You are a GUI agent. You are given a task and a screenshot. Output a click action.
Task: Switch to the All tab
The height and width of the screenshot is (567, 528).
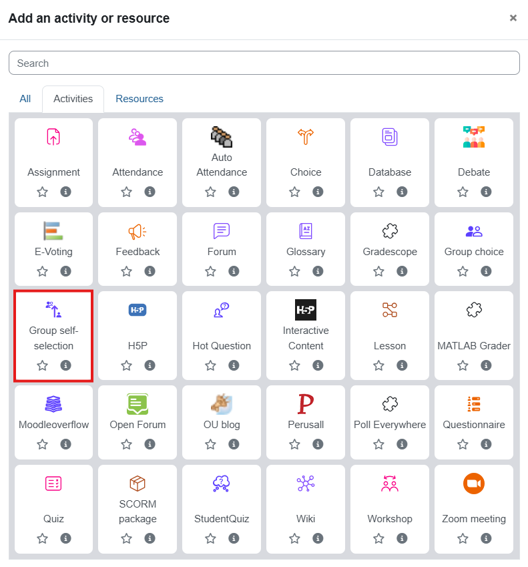click(25, 99)
